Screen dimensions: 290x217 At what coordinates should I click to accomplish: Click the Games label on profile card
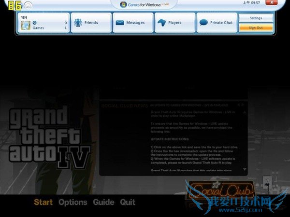coord(38,28)
